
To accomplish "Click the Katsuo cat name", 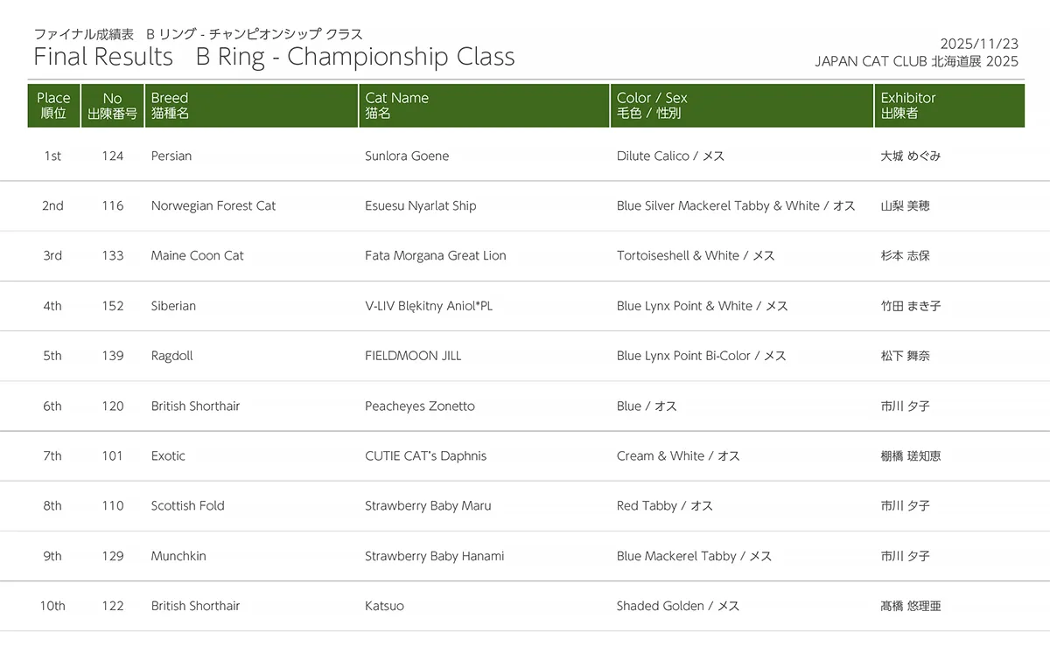I will [384, 606].
